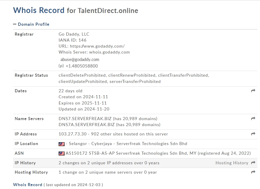Click the IP Location row label
The image size is (260, 189).
[x=26, y=144]
